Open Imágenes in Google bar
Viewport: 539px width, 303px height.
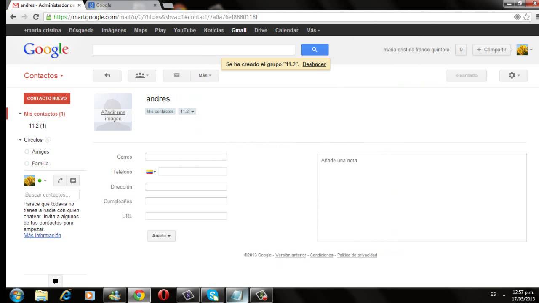[x=114, y=30]
